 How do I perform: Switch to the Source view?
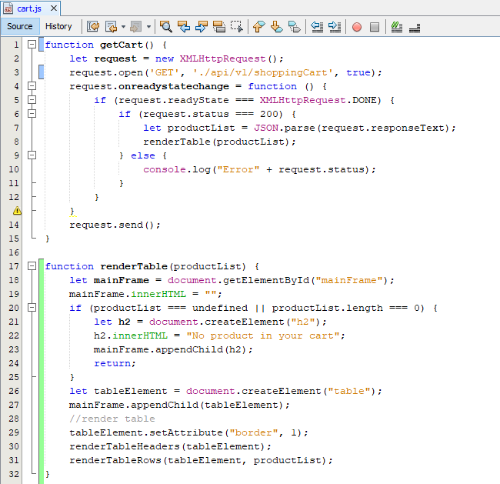pos(20,26)
